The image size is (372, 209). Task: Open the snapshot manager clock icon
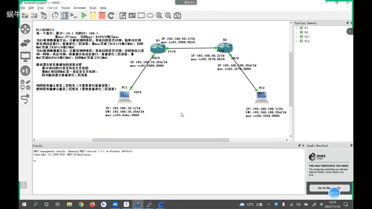[x=55, y=16]
